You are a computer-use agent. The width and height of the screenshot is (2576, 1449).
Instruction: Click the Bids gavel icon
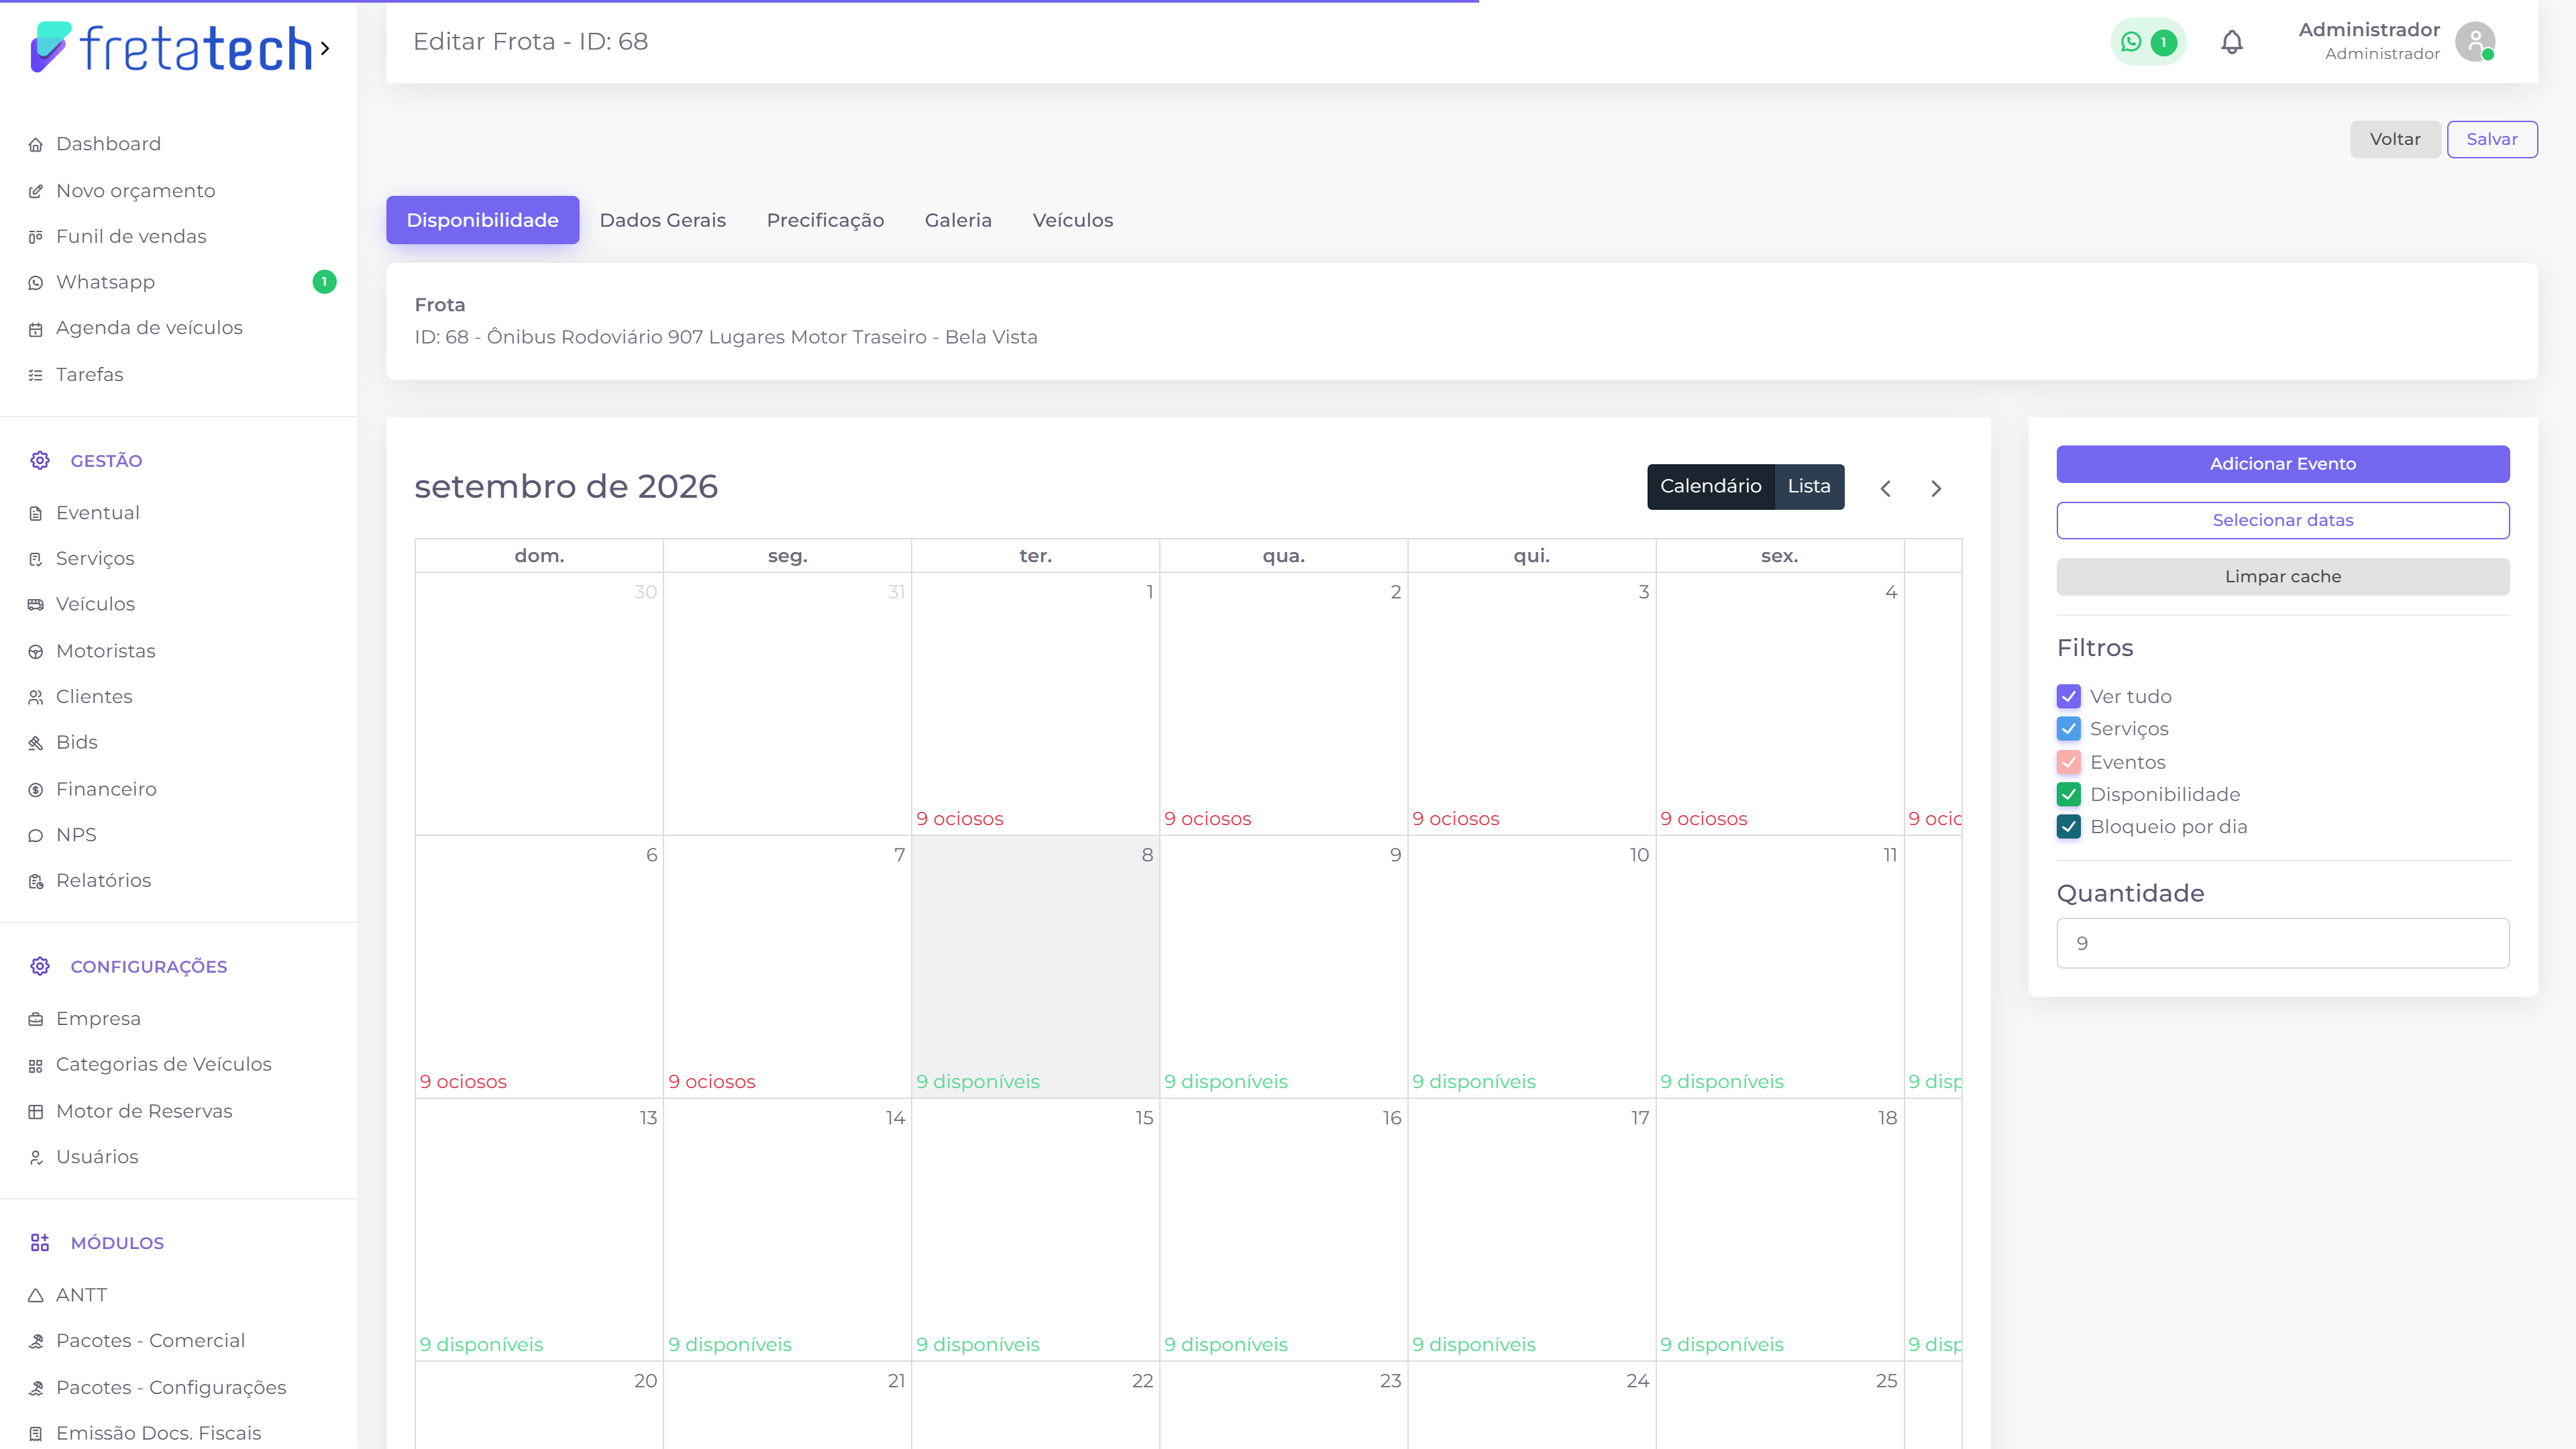(36, 743)
